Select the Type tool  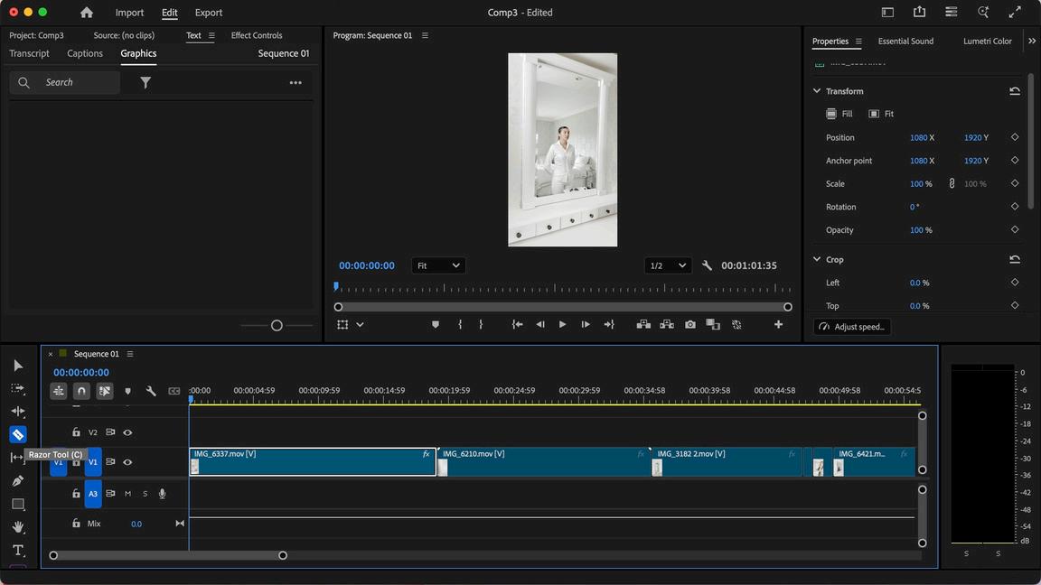point(18,551)
